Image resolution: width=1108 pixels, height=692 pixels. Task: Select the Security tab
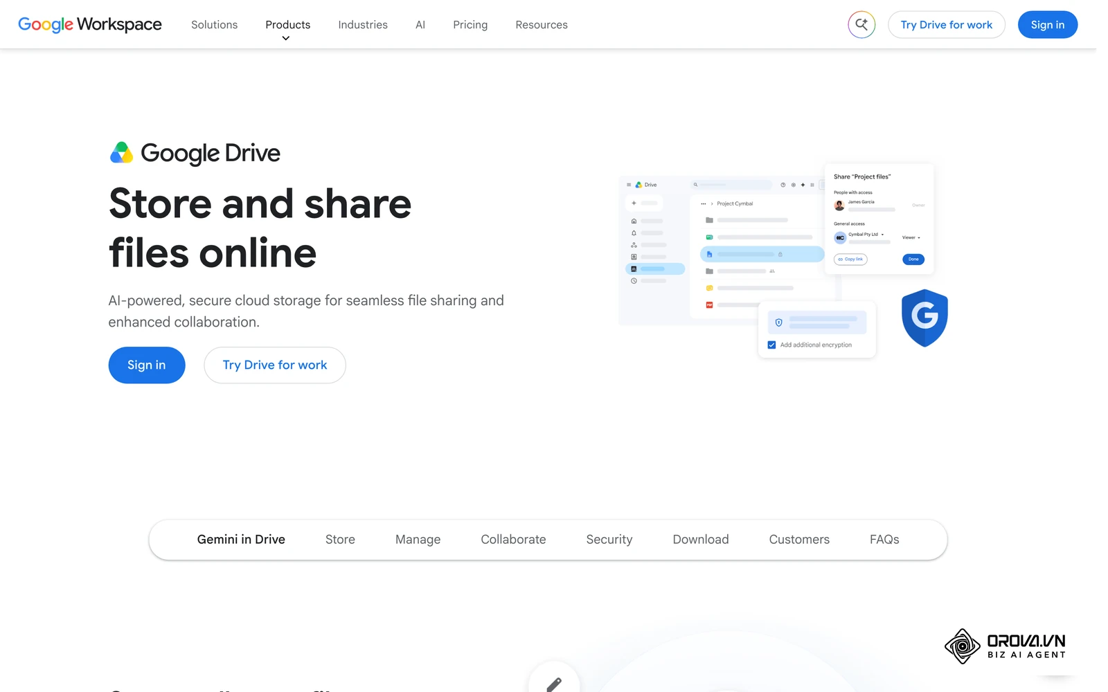click(x=609, y=540)
